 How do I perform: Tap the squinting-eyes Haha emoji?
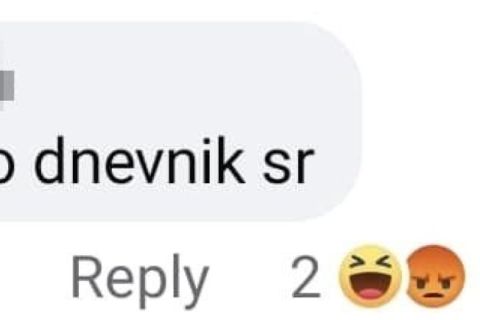pyautogui.click(x=370, y=277)
